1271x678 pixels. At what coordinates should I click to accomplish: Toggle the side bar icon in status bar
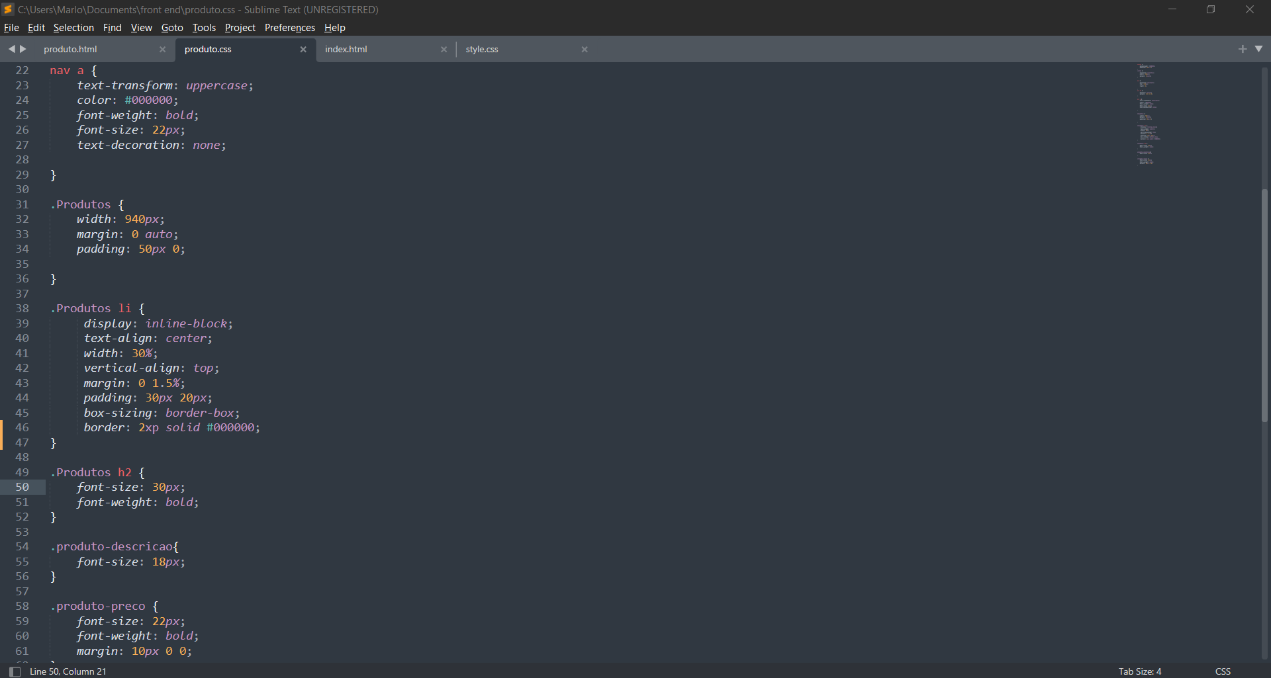(x=15, y=671)
